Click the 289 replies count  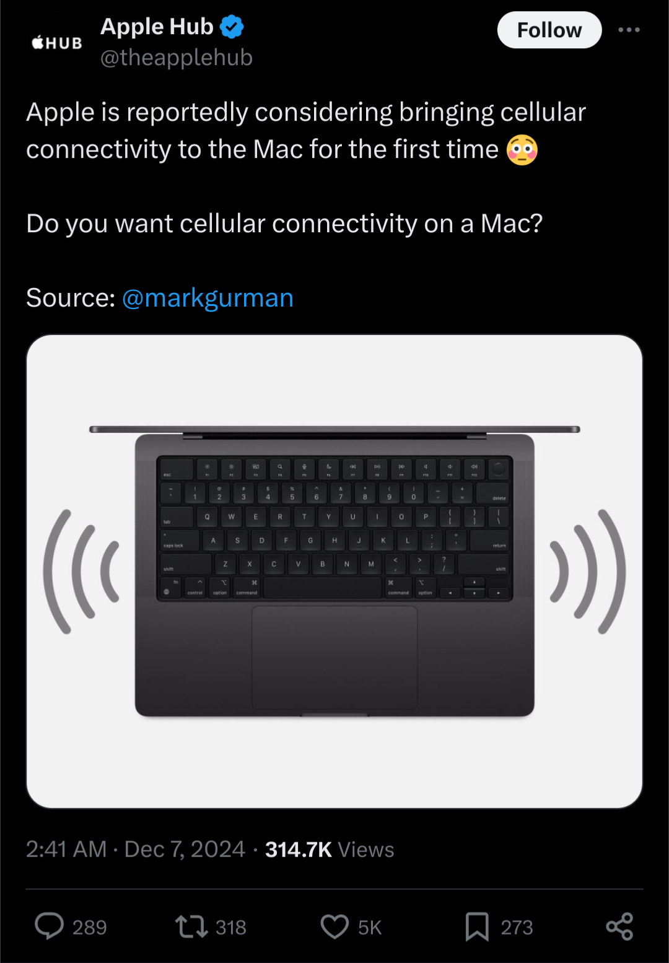click(90, 927)
